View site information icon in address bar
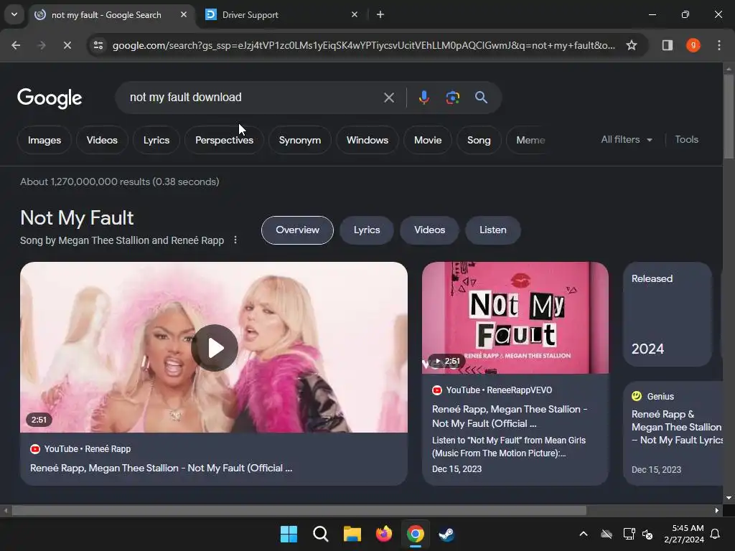 (98, 45)
